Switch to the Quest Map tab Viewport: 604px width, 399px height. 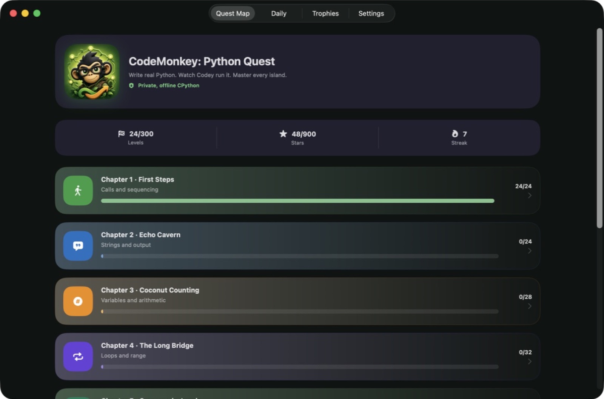click(233, 14)
